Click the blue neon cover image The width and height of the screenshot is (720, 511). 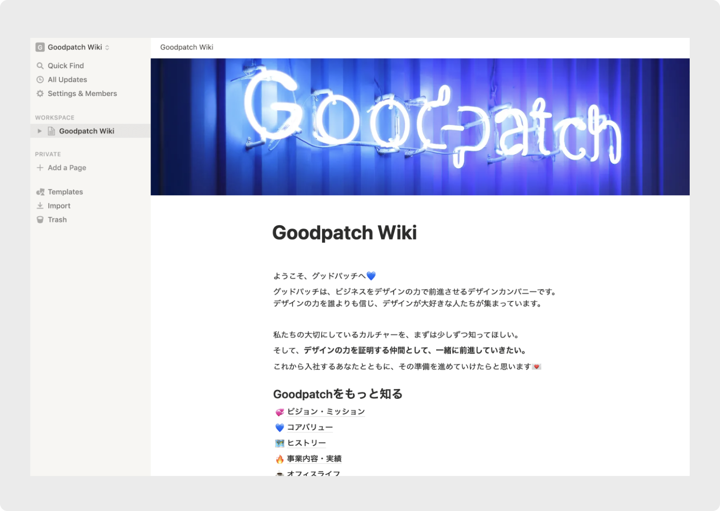[x=420, y=126]
